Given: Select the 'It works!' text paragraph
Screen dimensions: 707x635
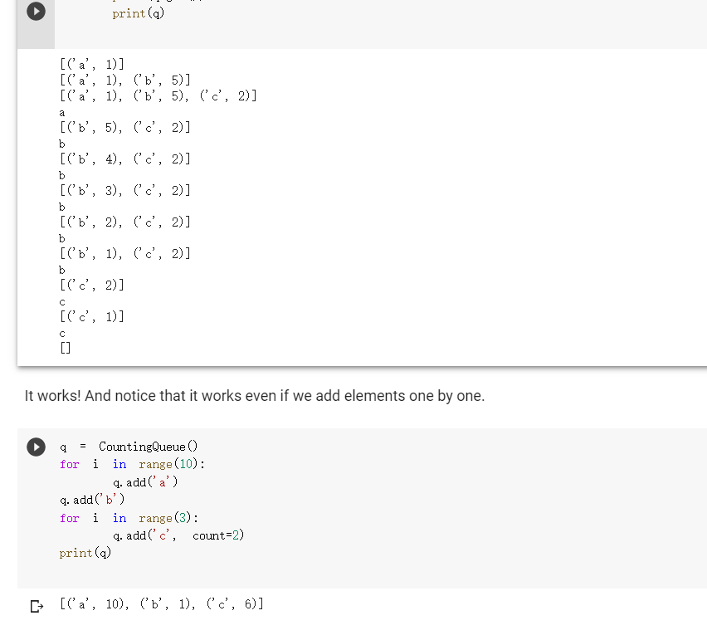Looking at the screenshot, I should pos(255,396).
